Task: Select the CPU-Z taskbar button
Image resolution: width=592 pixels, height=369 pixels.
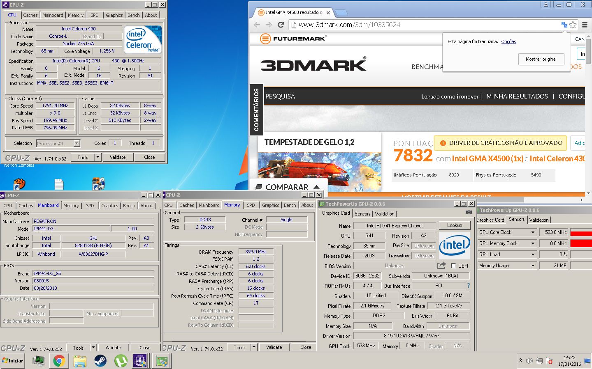Action: (140, 361)
